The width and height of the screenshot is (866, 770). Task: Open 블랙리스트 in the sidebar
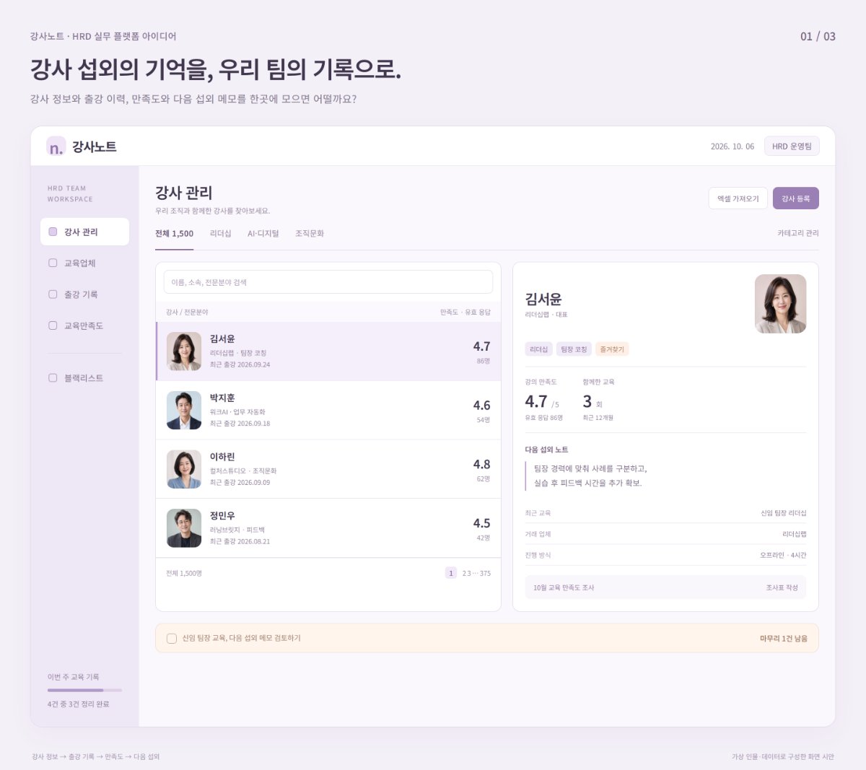pyautogui.click(x=84, y=378)
